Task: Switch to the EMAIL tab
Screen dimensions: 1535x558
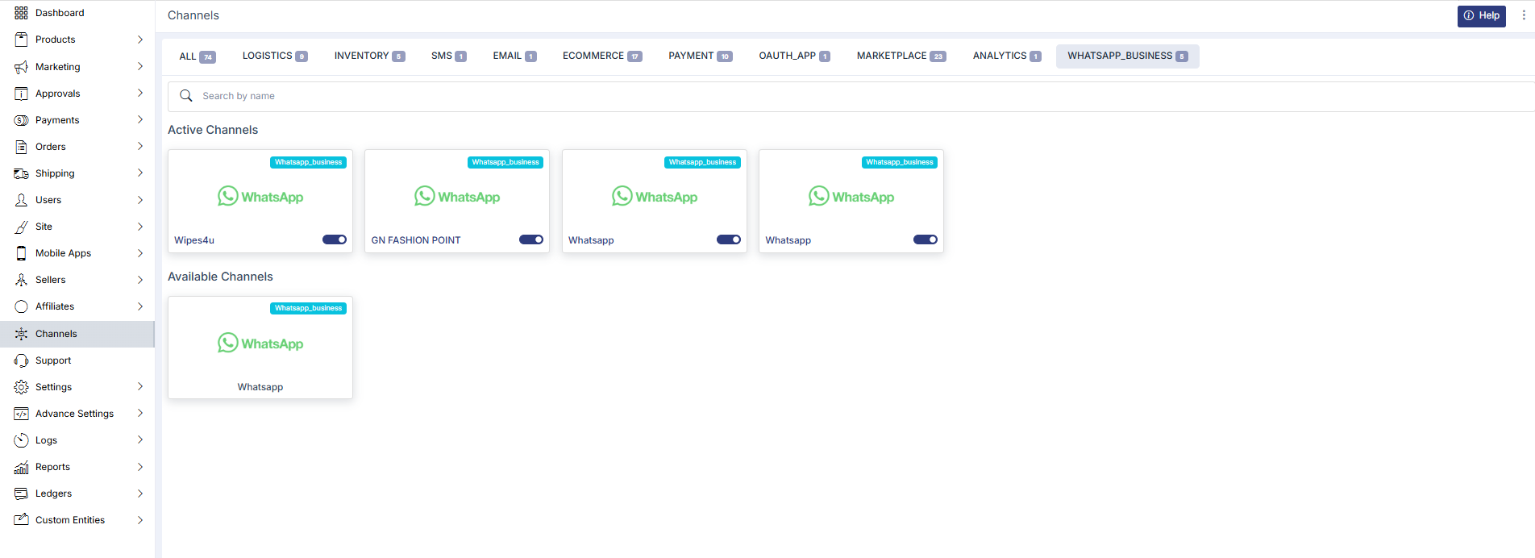Action: [514, 56]
